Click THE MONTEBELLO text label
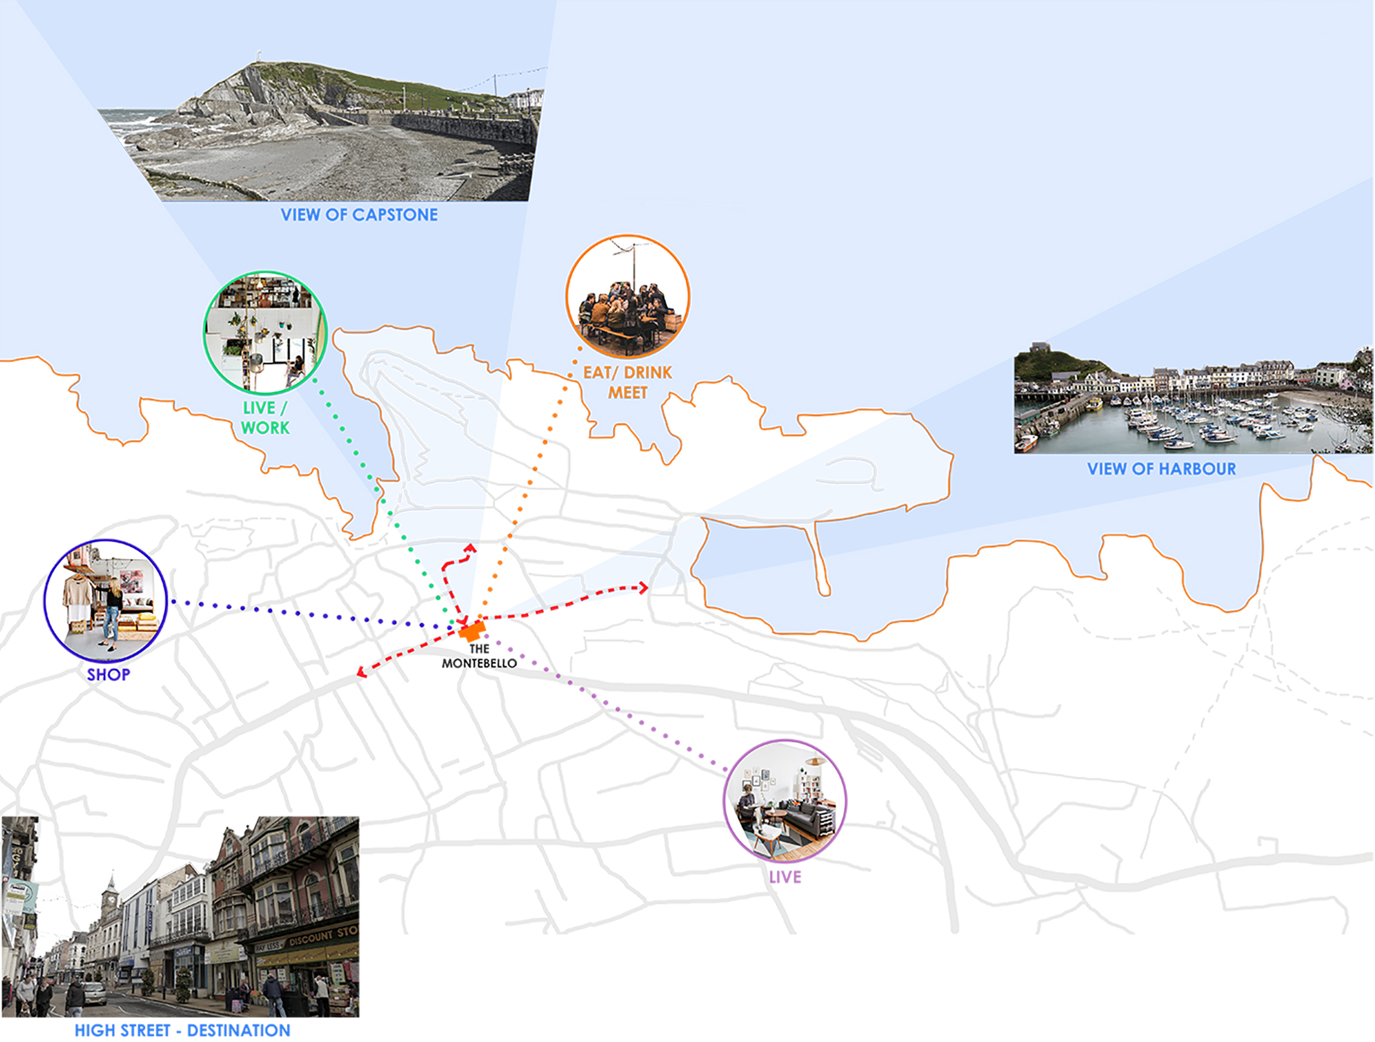The image size is (1375, 1042). point(479,656)
